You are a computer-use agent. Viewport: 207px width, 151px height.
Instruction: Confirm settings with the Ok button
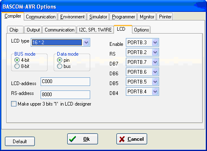click(x=82, y=139)
